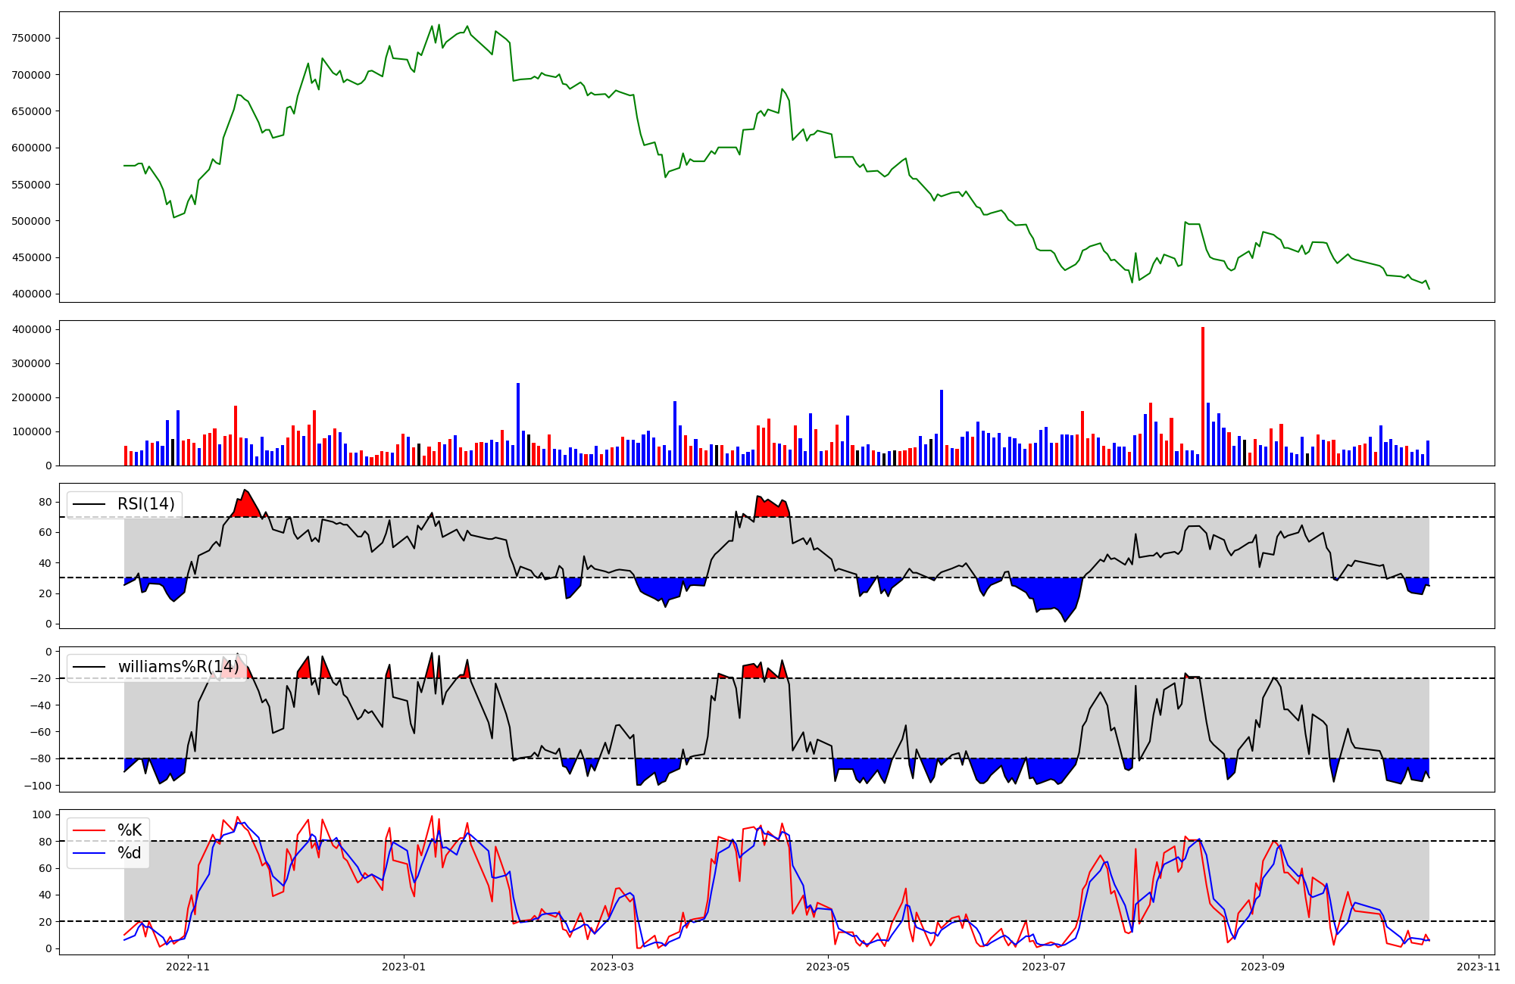Click the 2023-07 x-axis date label
The width and height of the screenshot is (1515, 984).
point(1043,966)
